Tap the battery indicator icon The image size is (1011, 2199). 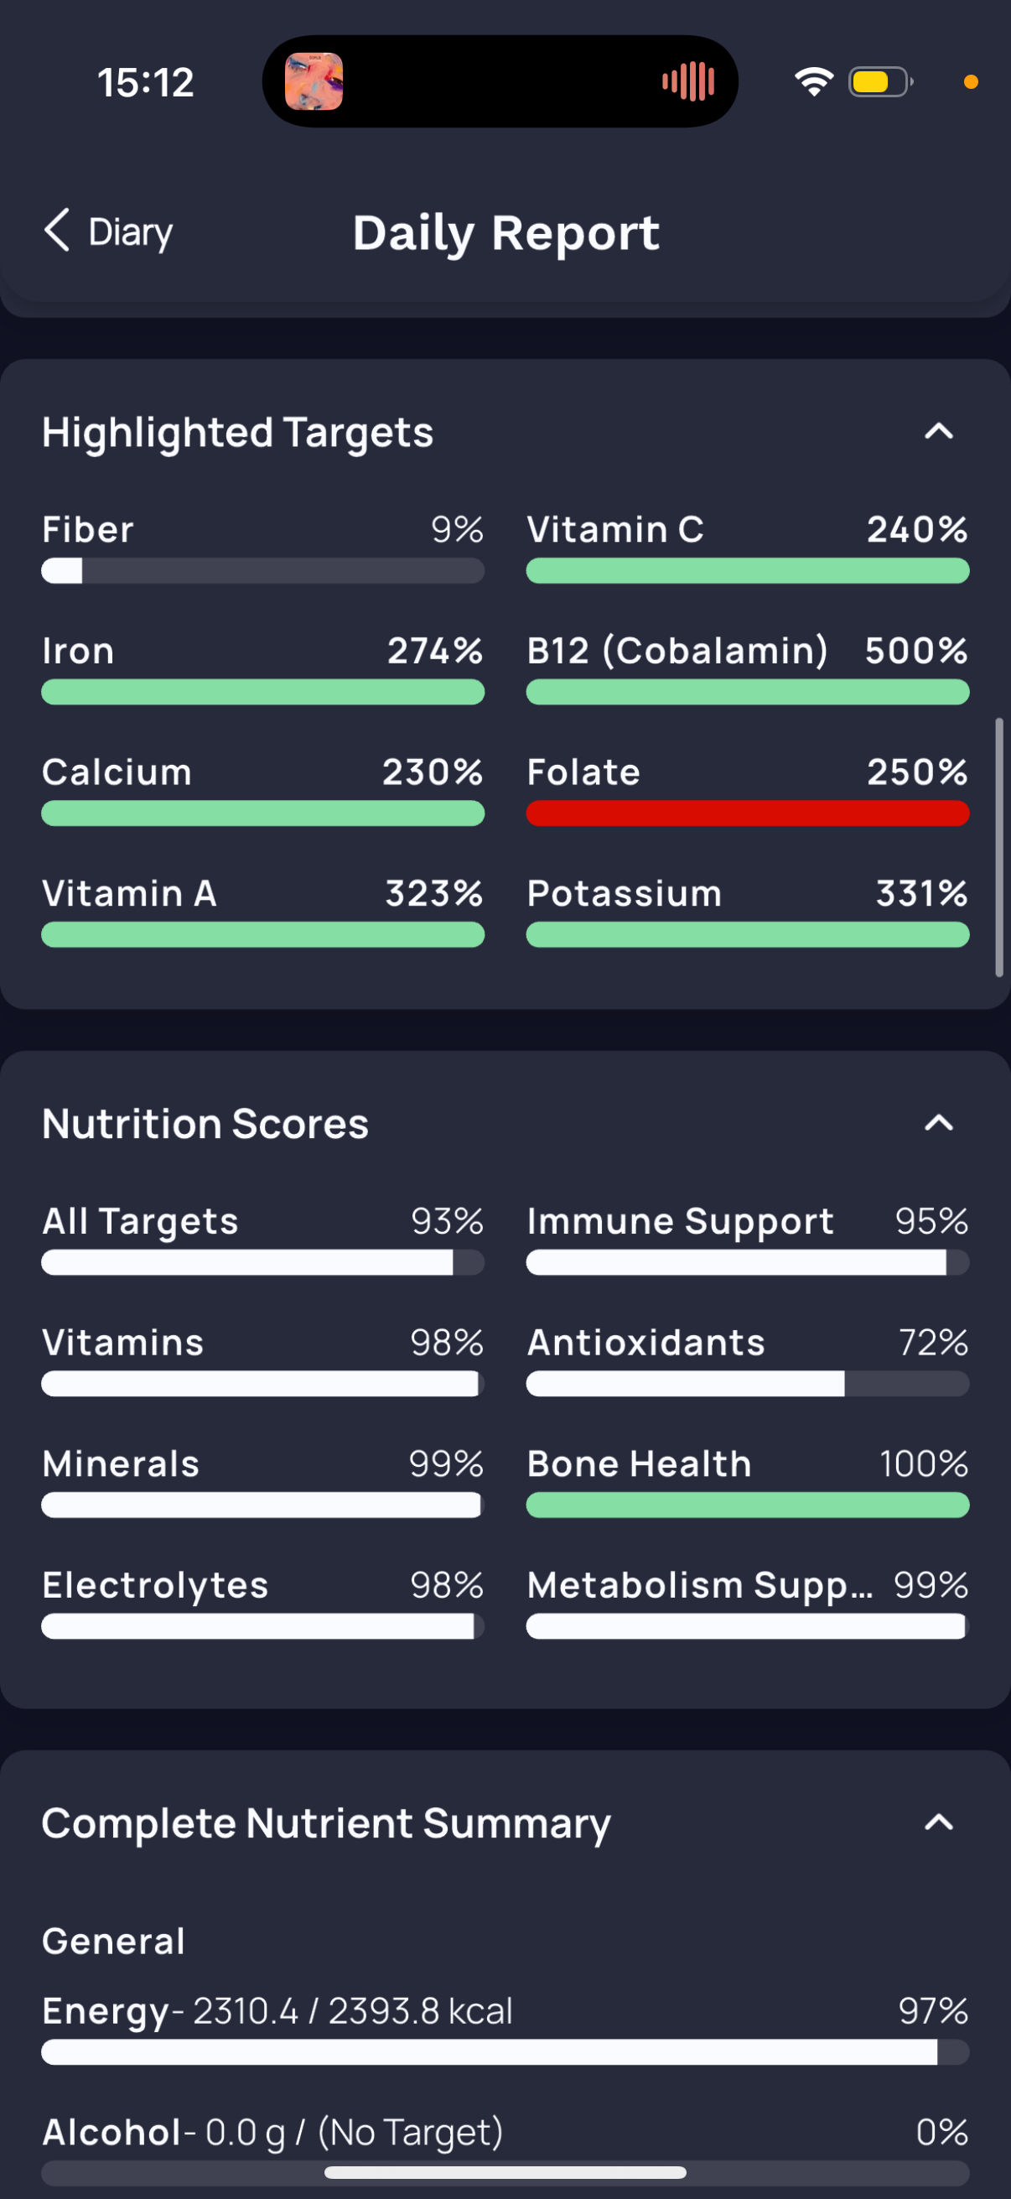[x=880, y=82]
